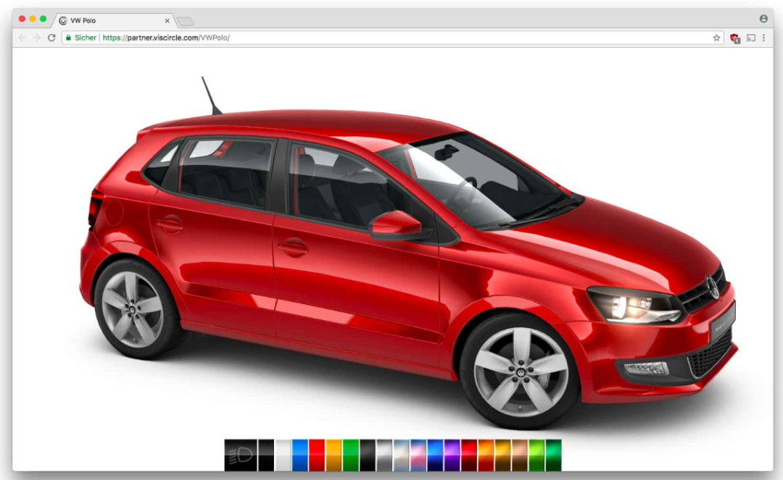Open the Cast icon in the toolbar

click(751, 38)
